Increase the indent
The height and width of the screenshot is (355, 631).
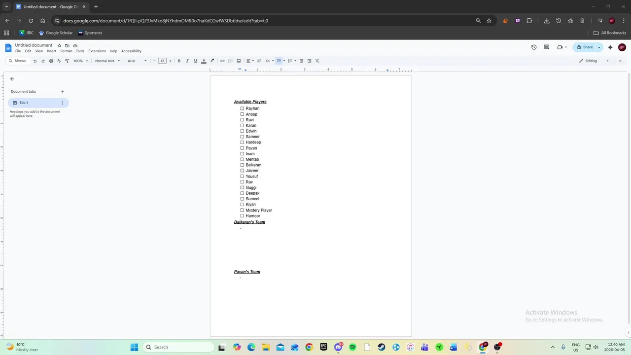coord(309,61)
